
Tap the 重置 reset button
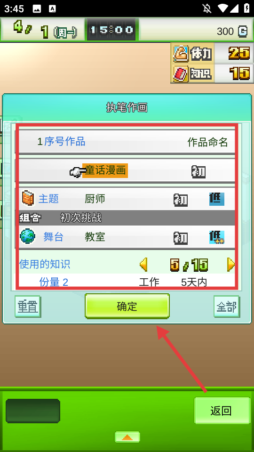(28, 307)
